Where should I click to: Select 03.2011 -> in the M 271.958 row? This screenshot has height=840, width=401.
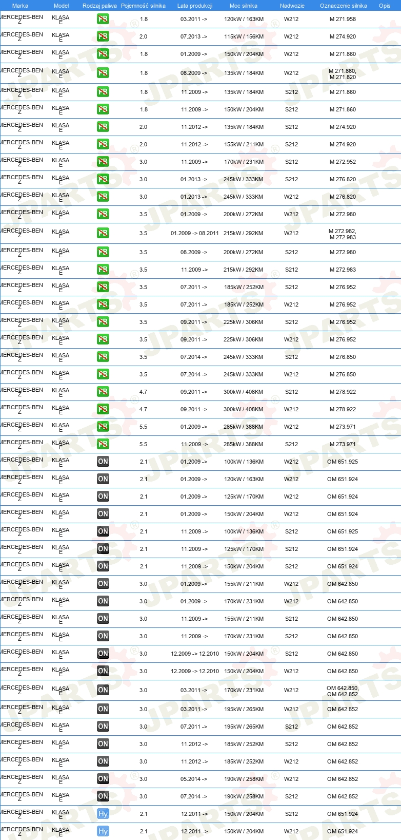[194, 19]
